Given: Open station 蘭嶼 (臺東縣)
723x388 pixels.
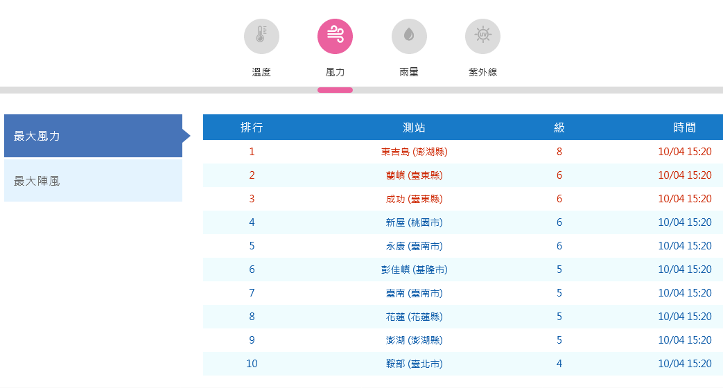Looking at the screenshot, I should click(x=414, y=175).
